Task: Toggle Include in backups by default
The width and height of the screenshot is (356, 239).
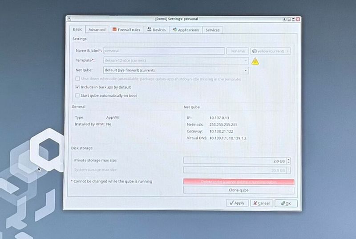Action: pyautogui.click(x=77, y=87)
